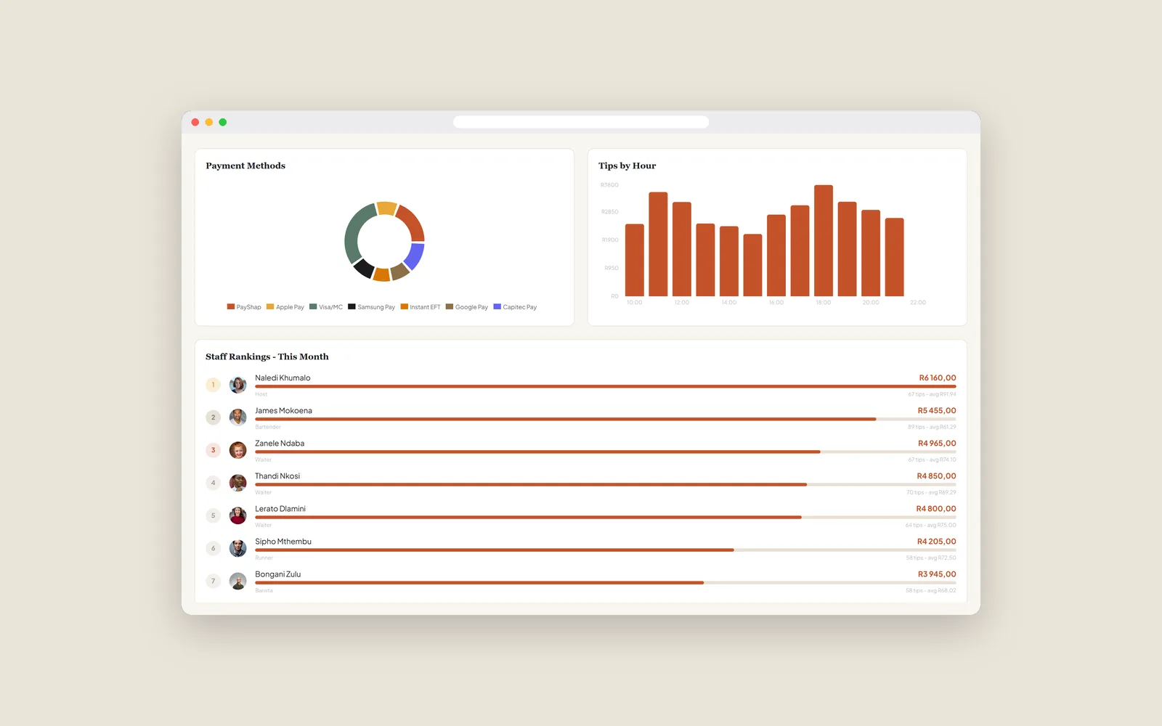Click the rank 6 badge
The width and height of the screenshot is (1162, 726).
pos(213,548)
